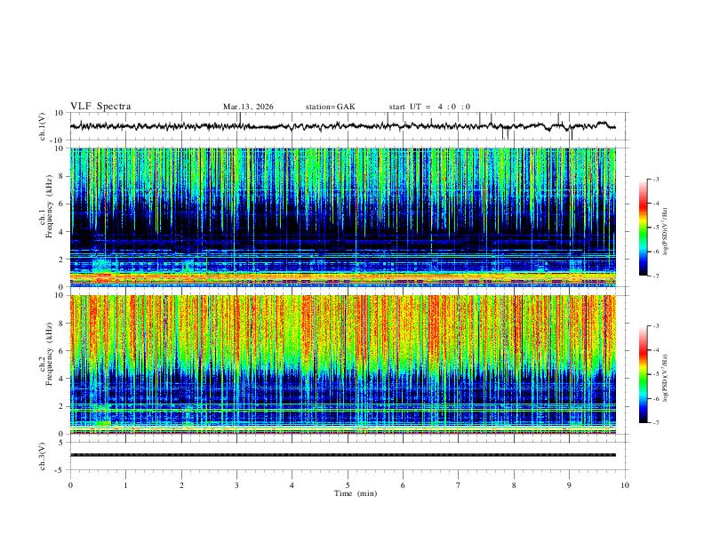704x544 pixels.
Task: Click the "1" tick on Time axis
Action: pos(125,485)
